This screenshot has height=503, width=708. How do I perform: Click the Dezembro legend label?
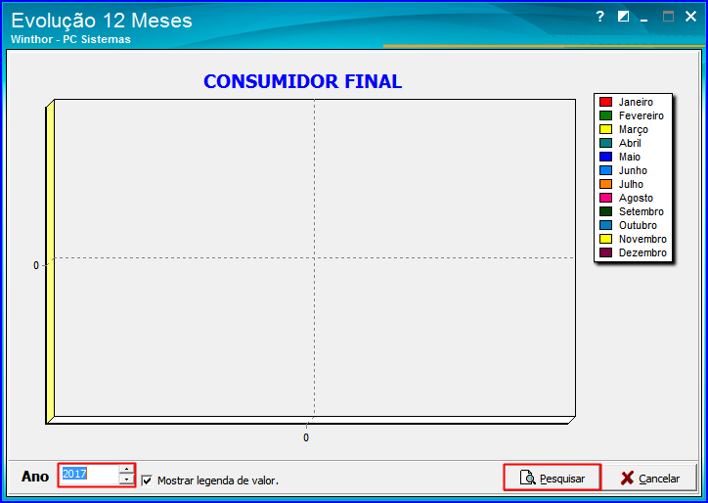point(642,252)
